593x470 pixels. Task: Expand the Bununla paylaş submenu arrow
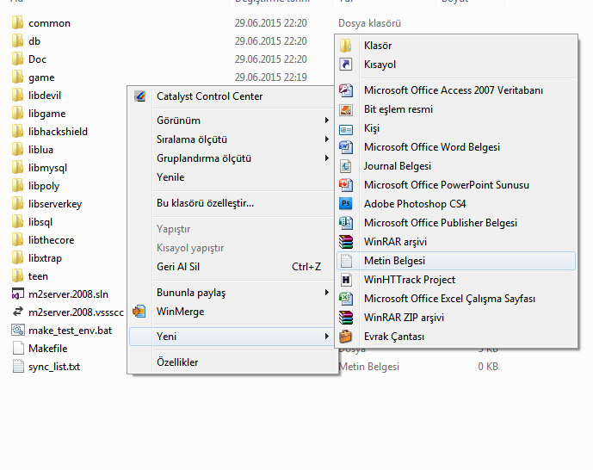point(326,293)
